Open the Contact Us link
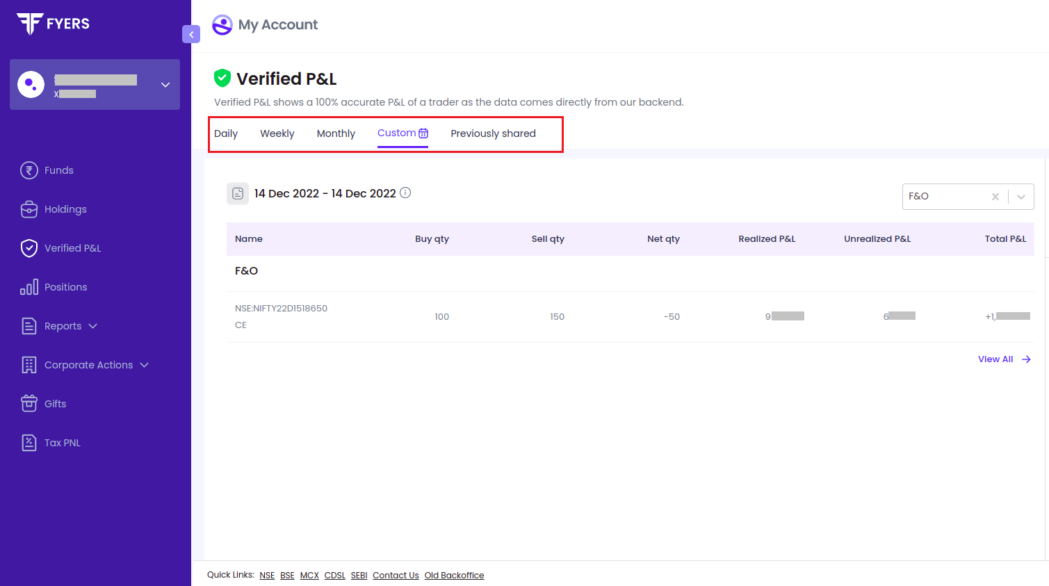The image size is (1049, 586). 396,576
